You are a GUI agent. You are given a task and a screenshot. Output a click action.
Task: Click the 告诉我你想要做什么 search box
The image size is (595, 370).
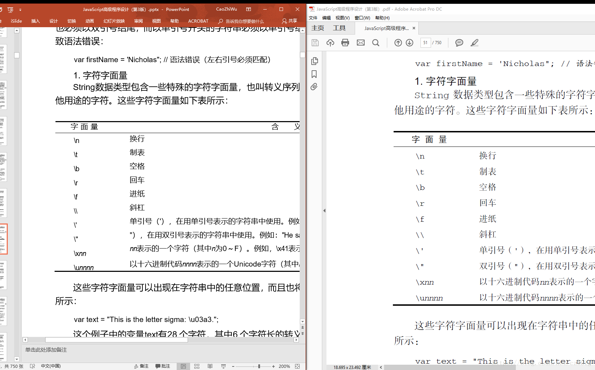pos(241,21)
